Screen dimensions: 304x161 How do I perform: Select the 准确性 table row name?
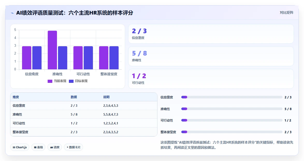coord(17,114)
